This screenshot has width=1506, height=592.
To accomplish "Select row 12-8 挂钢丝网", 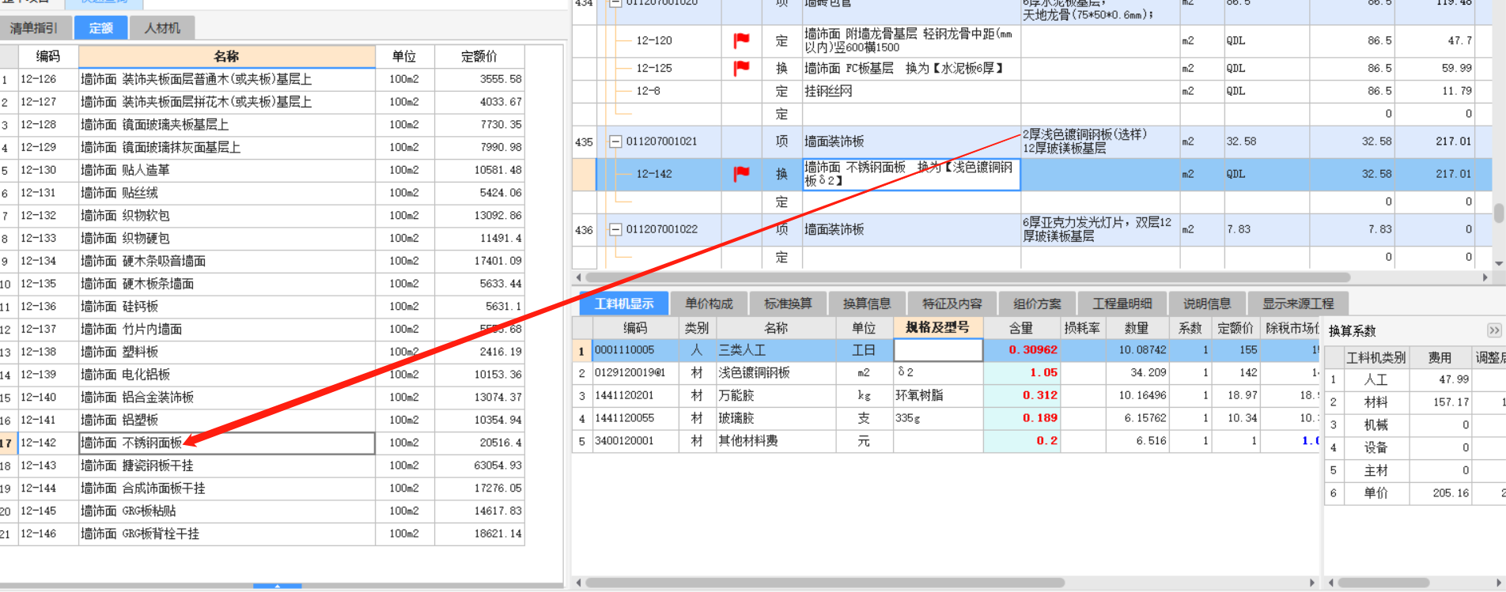I will [x=1032, y=91].
